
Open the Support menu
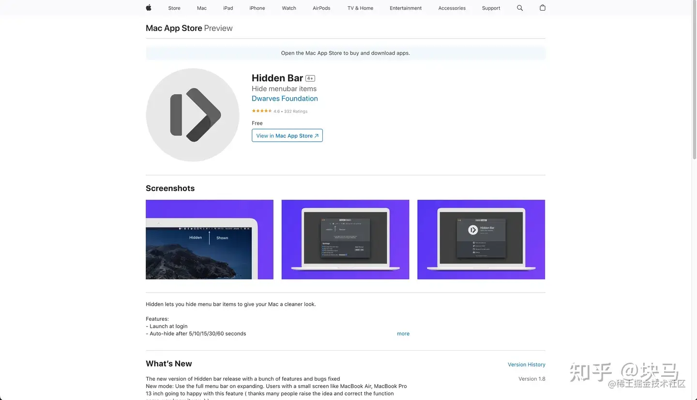491,8
